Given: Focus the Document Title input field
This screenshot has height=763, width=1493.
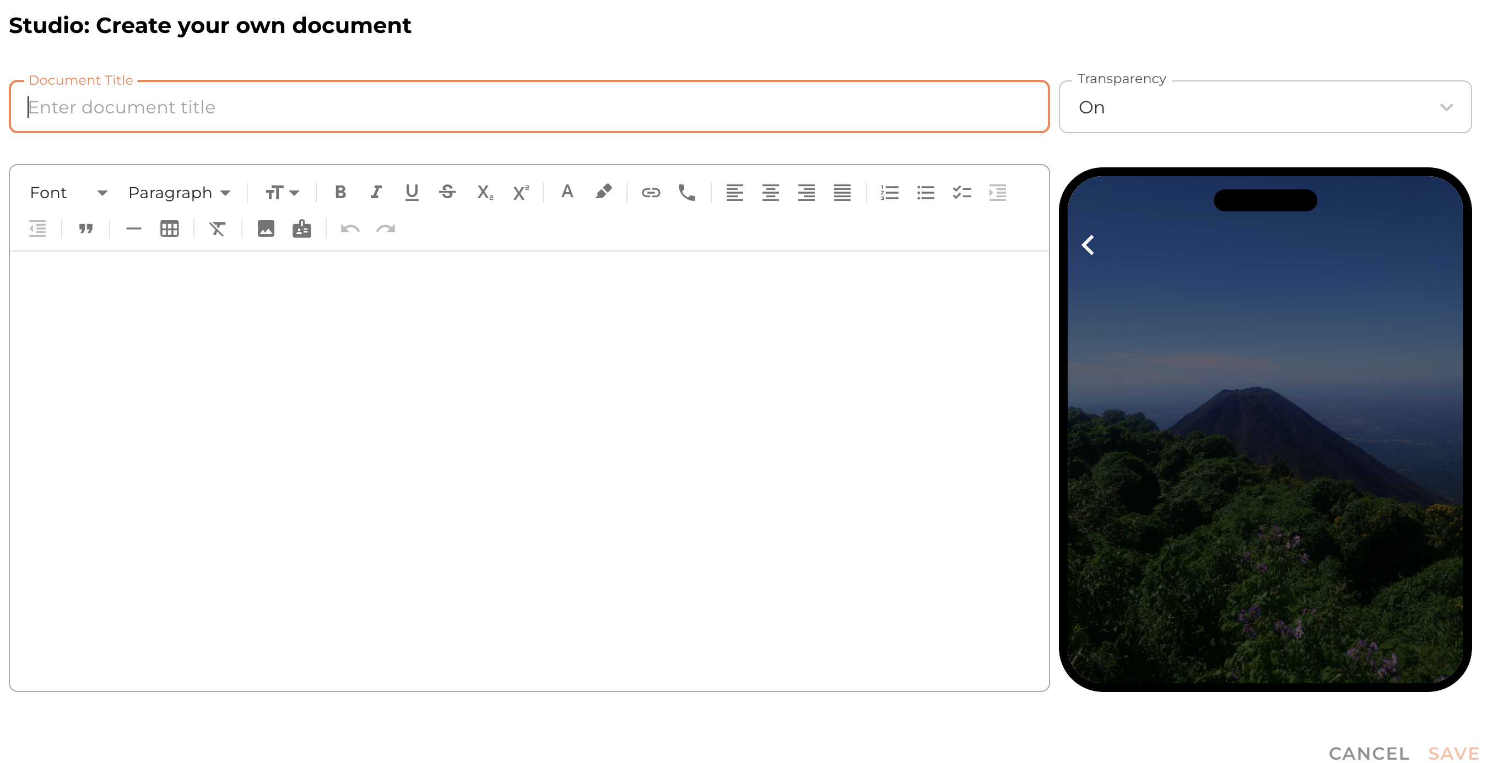Looking at the screenshot, I should (x=528, y=108).
